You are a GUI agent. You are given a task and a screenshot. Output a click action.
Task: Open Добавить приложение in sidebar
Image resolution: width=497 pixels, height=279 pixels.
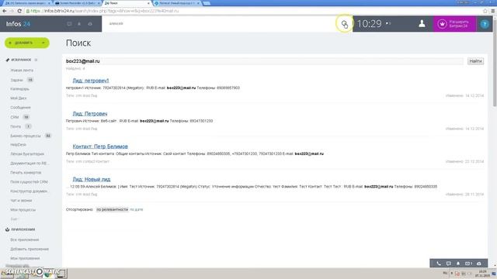click(30, 249)
